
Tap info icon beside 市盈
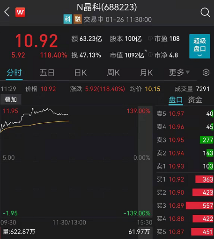(150, 38)
